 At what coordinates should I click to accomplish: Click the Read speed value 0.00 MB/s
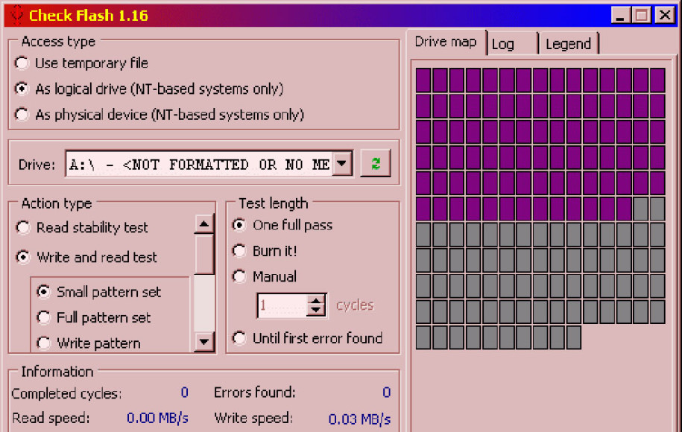pos(157,418)
